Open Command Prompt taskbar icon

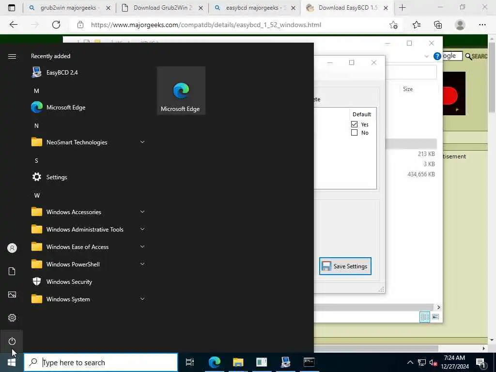pos(309,362)
